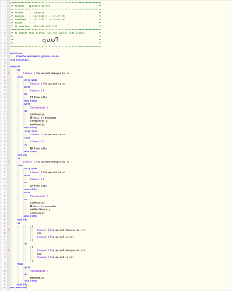Click 'end with;' on line 30
This screenshot has width=232, height=292.
(x=31, y=100)
